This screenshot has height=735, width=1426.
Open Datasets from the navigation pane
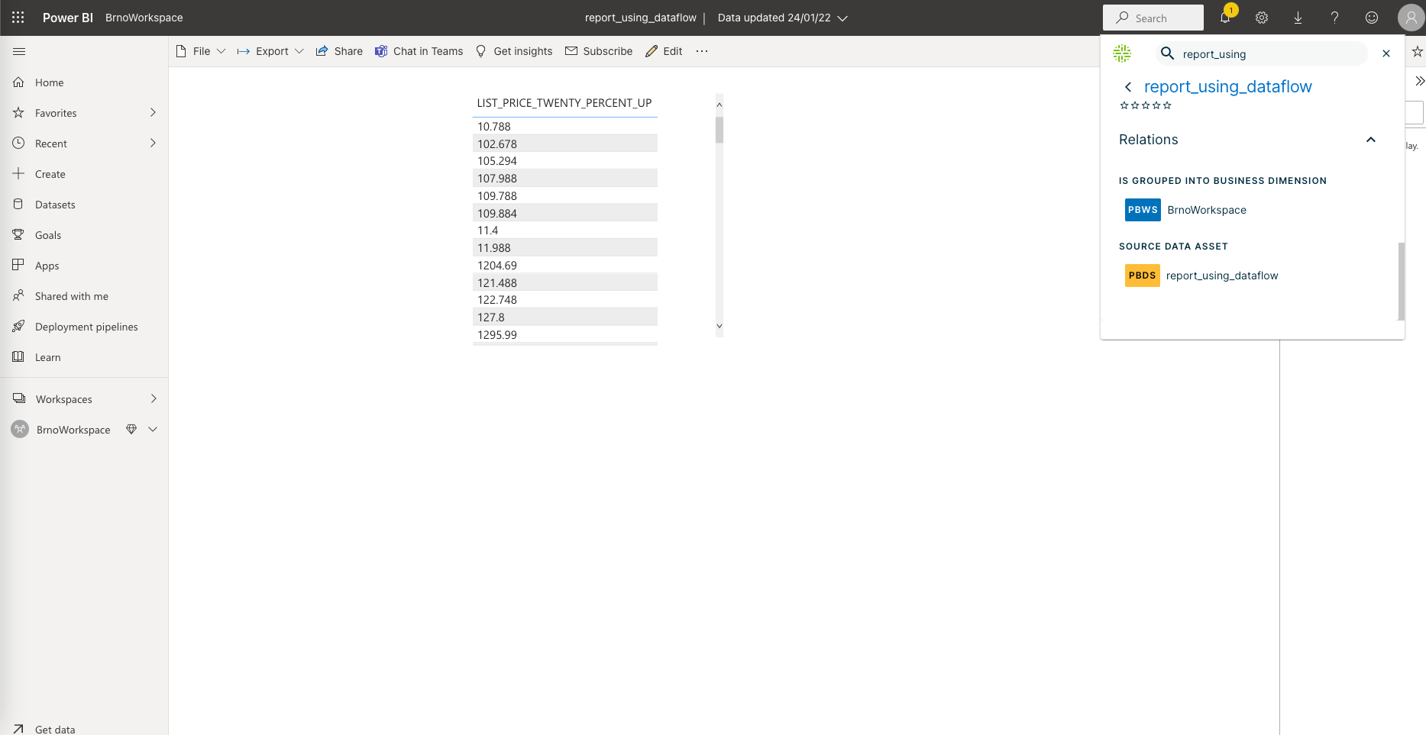tap(53, 204)
